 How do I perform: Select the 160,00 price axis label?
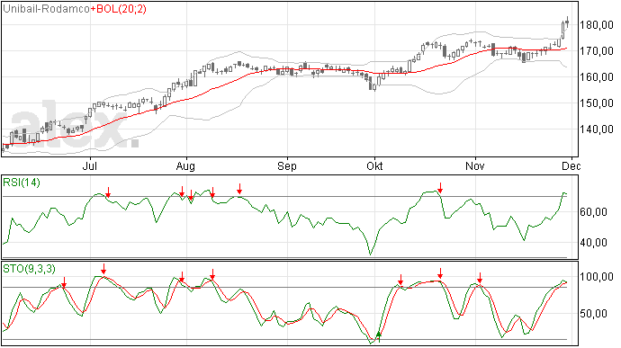[597, 77]
